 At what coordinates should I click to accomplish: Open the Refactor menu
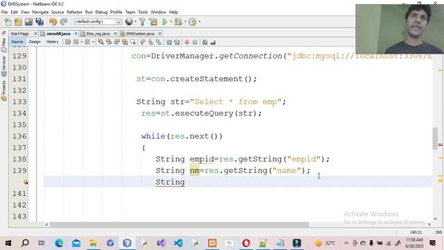[x=74, y=12]
